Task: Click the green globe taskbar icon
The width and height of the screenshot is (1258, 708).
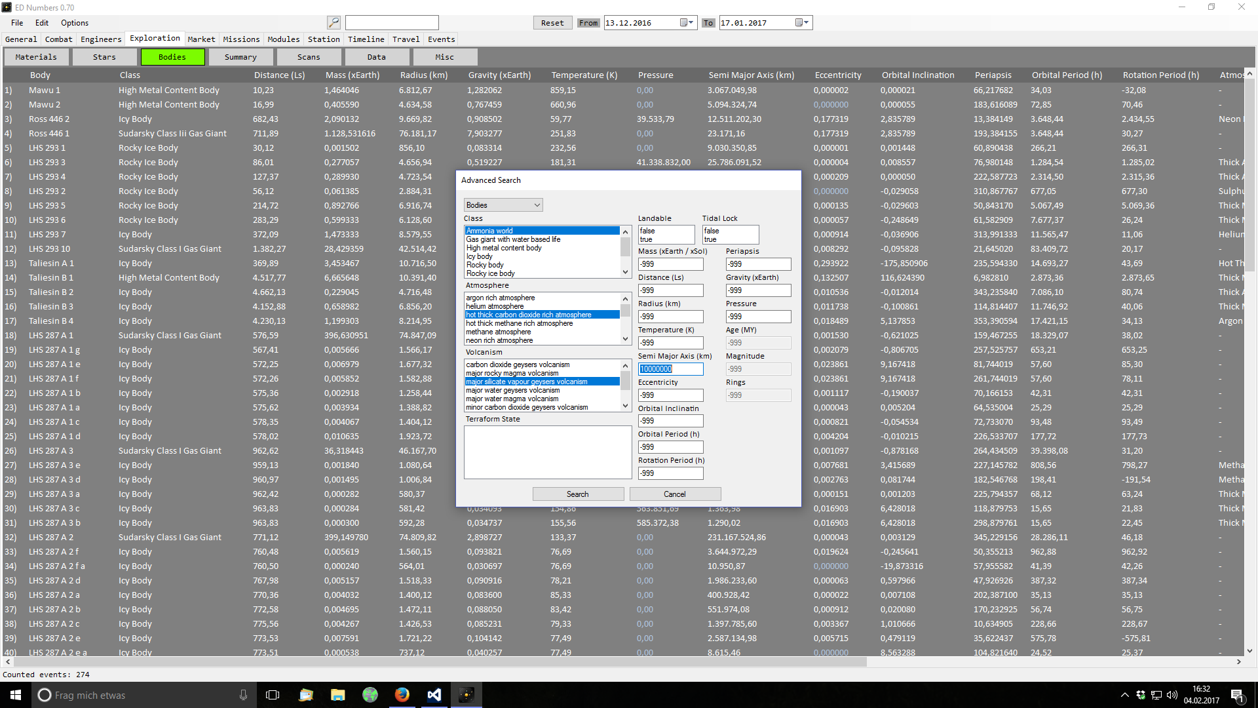Action: 370,695
